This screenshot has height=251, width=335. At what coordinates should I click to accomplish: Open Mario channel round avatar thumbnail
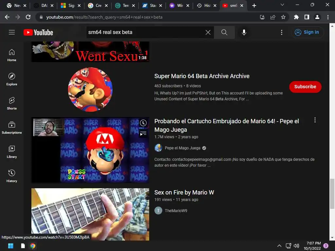pos(90,90)
